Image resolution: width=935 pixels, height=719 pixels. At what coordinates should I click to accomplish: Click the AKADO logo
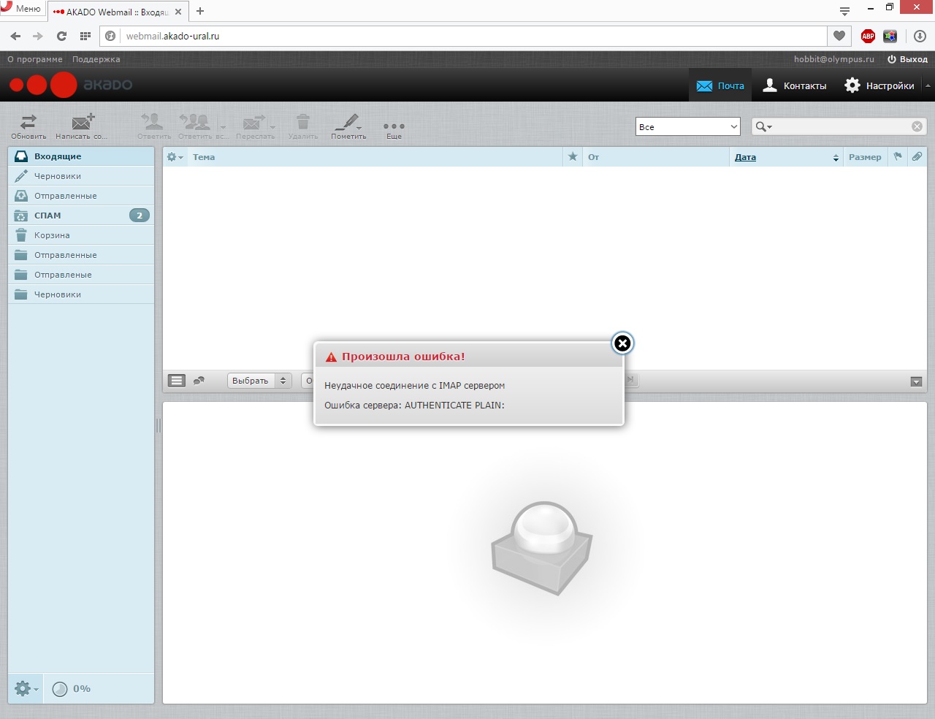click(x=71, y=85)
